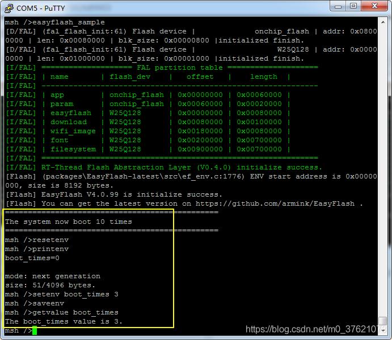392x340 pixels.
Task: Click the 'easyflash' partition name
Action: [71, 113]
